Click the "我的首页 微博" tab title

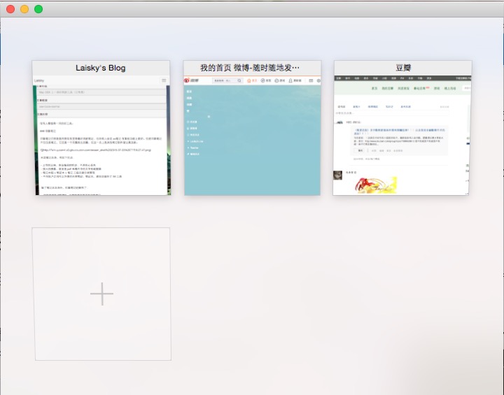tap(250, 68)
